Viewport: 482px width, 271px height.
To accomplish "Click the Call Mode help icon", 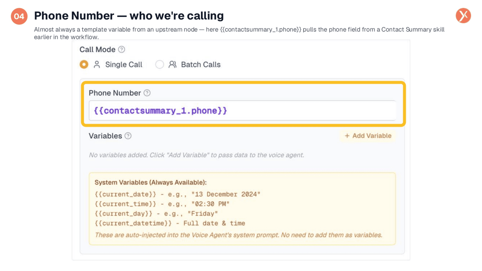I will click(121, 49).
